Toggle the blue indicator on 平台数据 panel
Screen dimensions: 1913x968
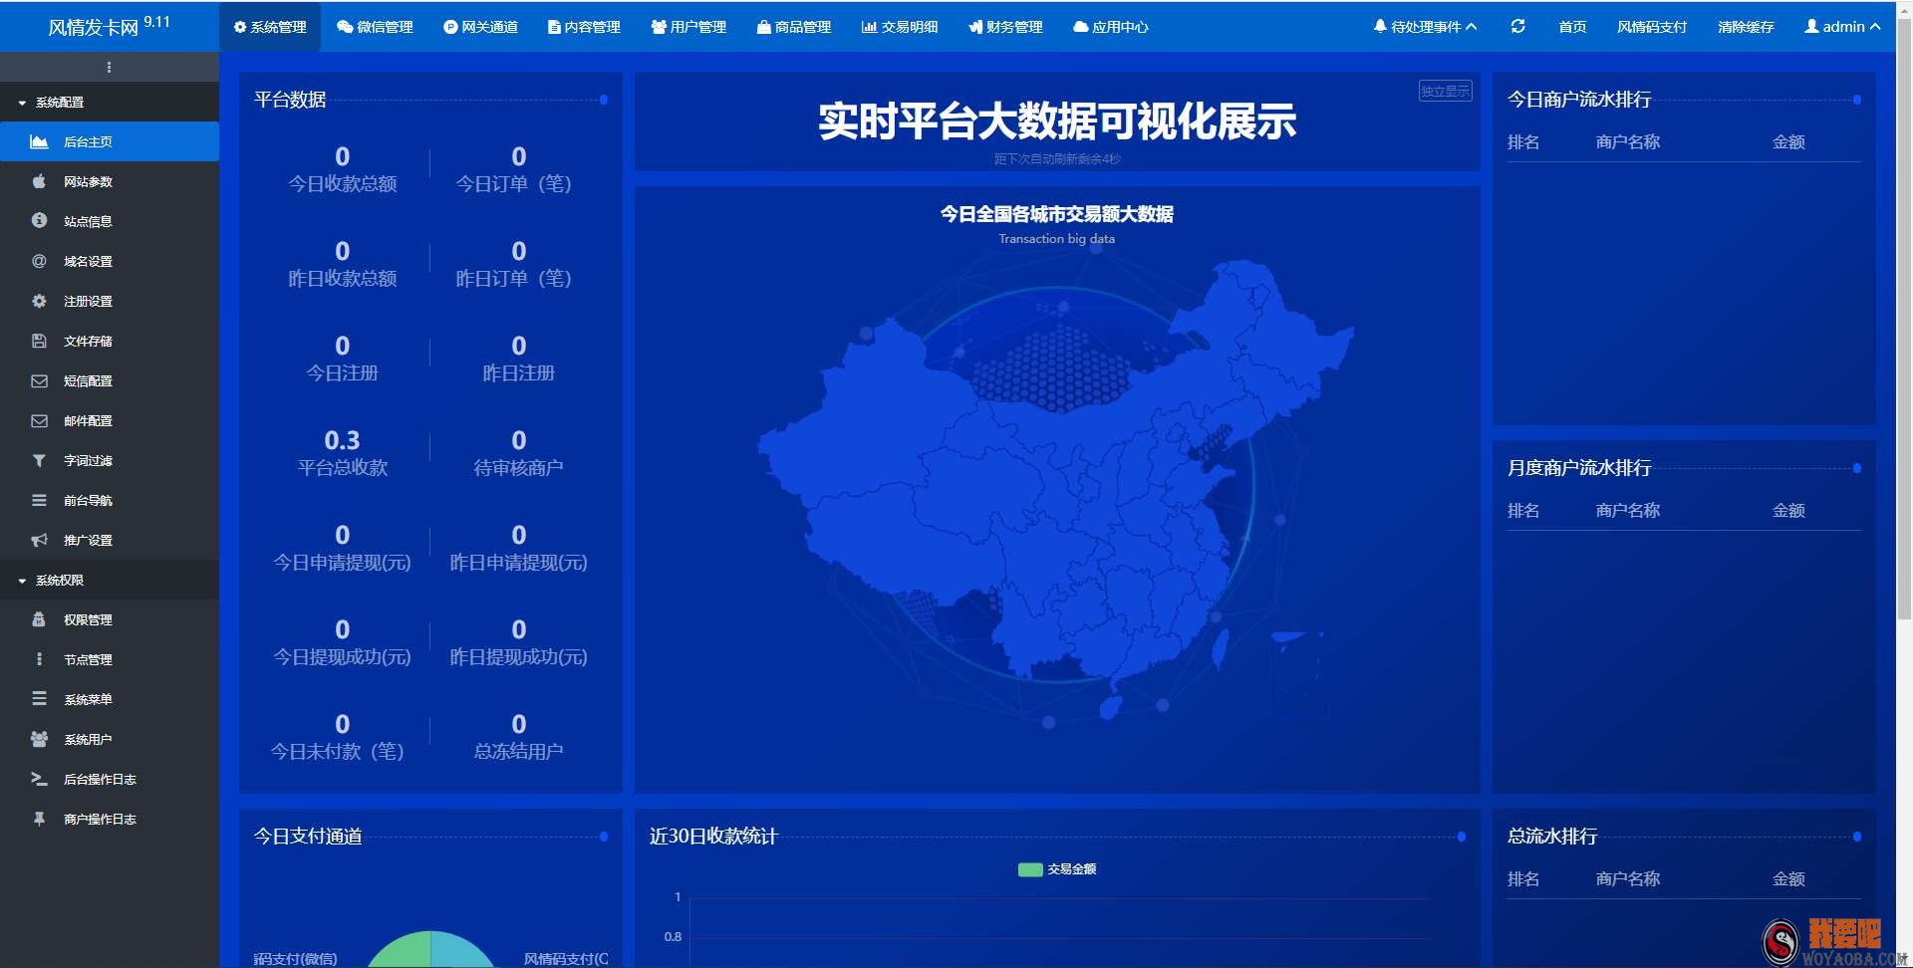(602, 100)
